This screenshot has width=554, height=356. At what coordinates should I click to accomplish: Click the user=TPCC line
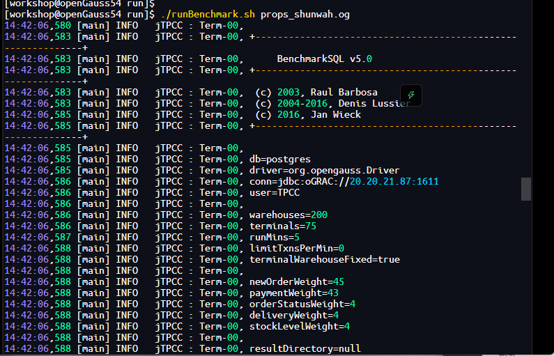[x=275, y=192]
